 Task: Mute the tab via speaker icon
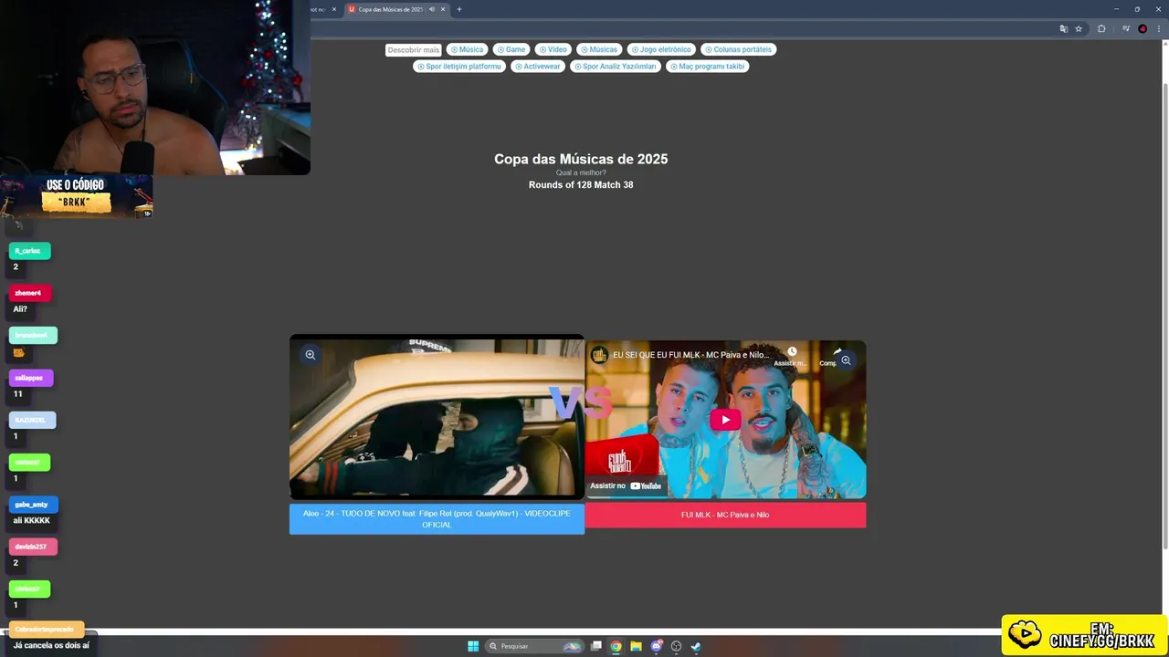(432, 9)
